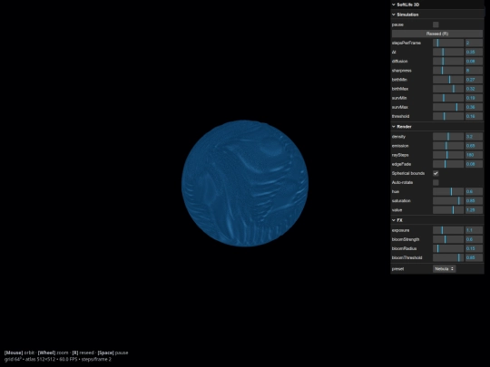
Task: Adjust the hue slider
Action: point(448,191)
